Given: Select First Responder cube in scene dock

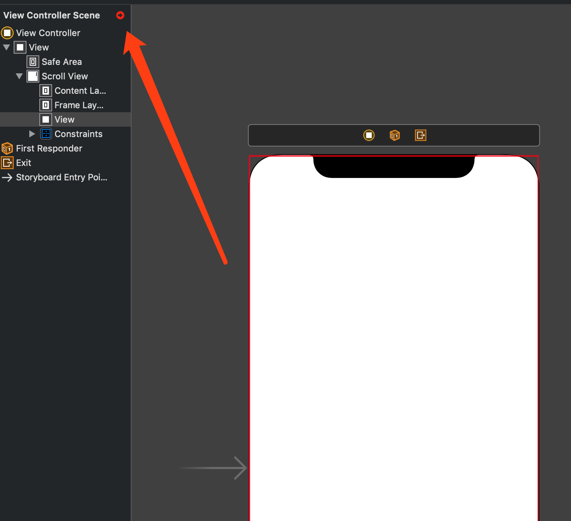Looking at the screenshot, I should pos(395,135).
